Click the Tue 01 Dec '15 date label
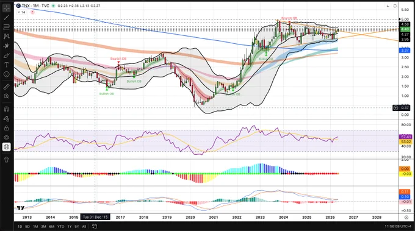 point(95,217)
